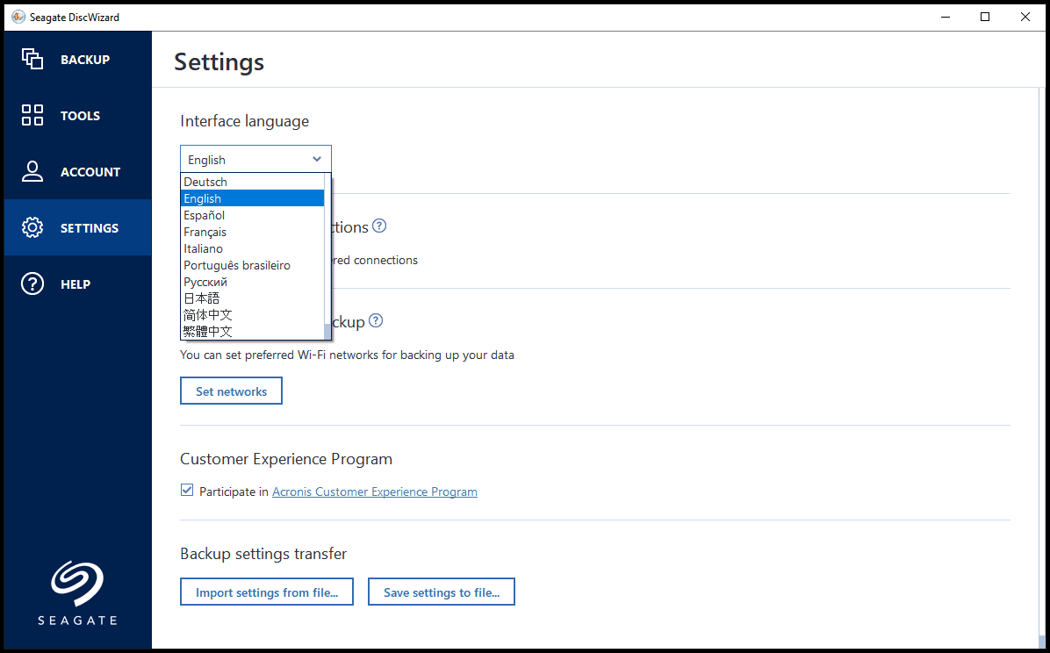
Task: Open the Account person icon
Action: (x=32, y=171)
